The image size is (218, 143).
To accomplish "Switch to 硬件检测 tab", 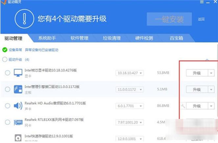I will (144, 38).
